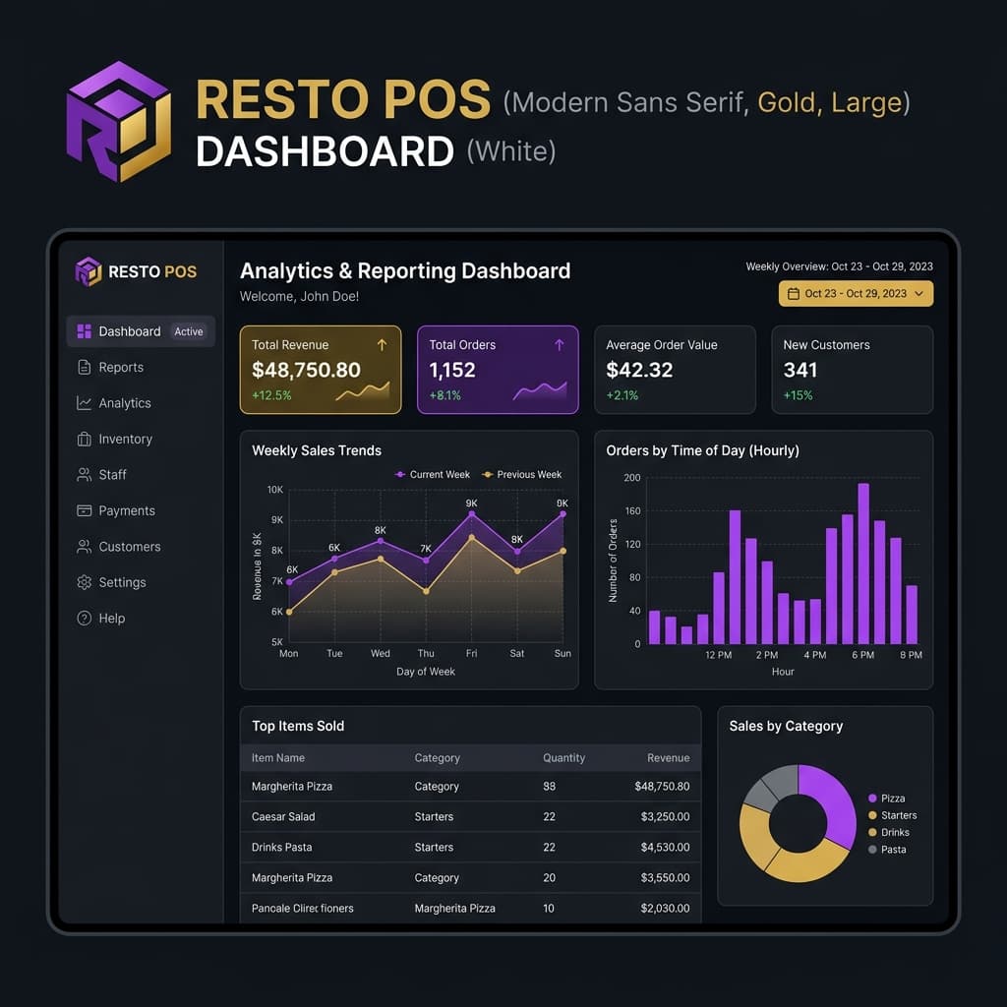This screenshot has width=1007, height=1007.
Task: Click the gold sparkline on Total Revenue
Action: click(363, 391)
